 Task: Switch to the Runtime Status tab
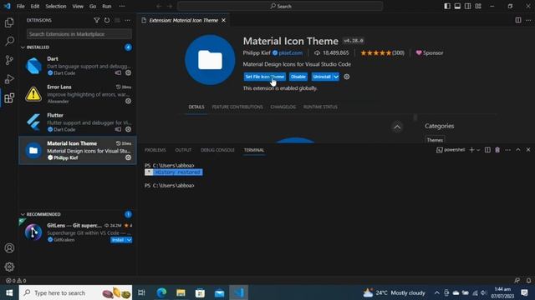(320, 107)
